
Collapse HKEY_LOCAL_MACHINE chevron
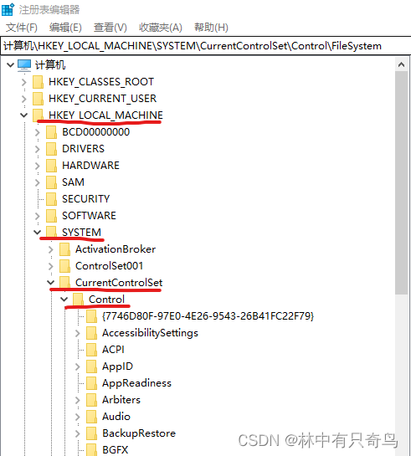coord(23,115)
